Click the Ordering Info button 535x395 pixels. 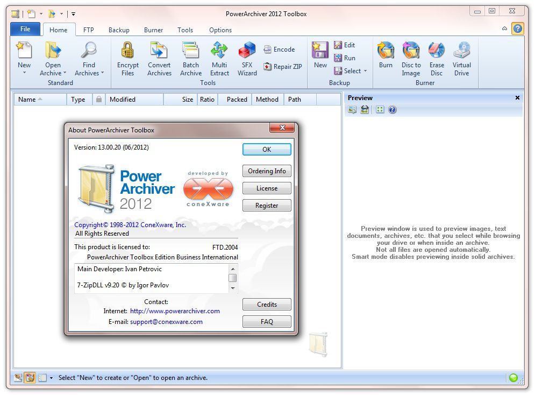click(267, 171)
